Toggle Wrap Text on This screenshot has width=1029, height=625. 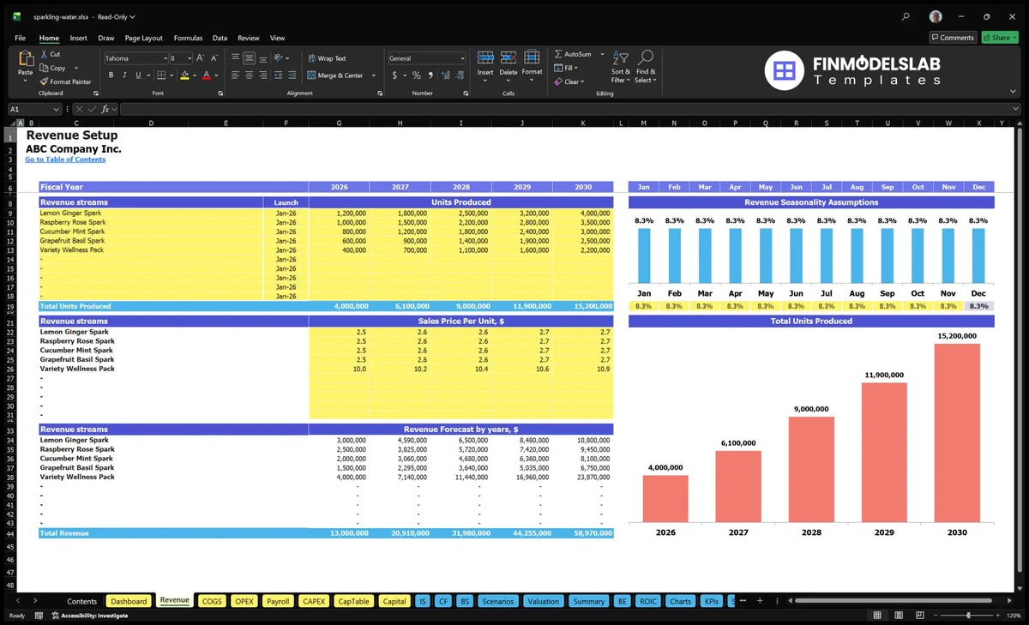[326, 58]
